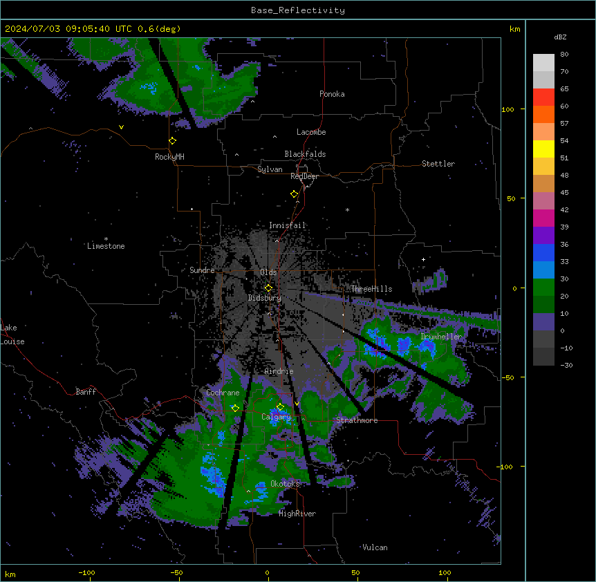
Task: Click the km unit label in top right
Action: (514, 29)
